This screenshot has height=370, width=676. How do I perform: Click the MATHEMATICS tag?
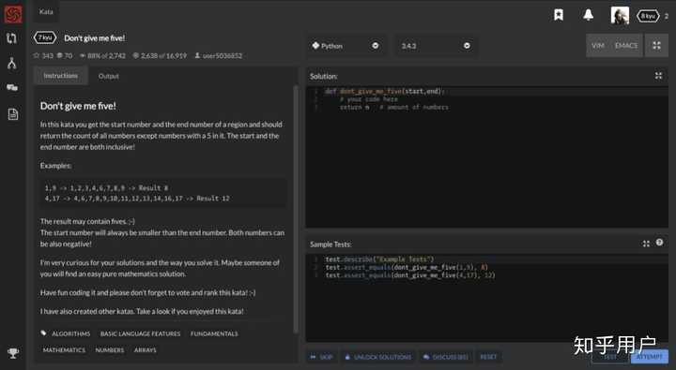point(64,349)
